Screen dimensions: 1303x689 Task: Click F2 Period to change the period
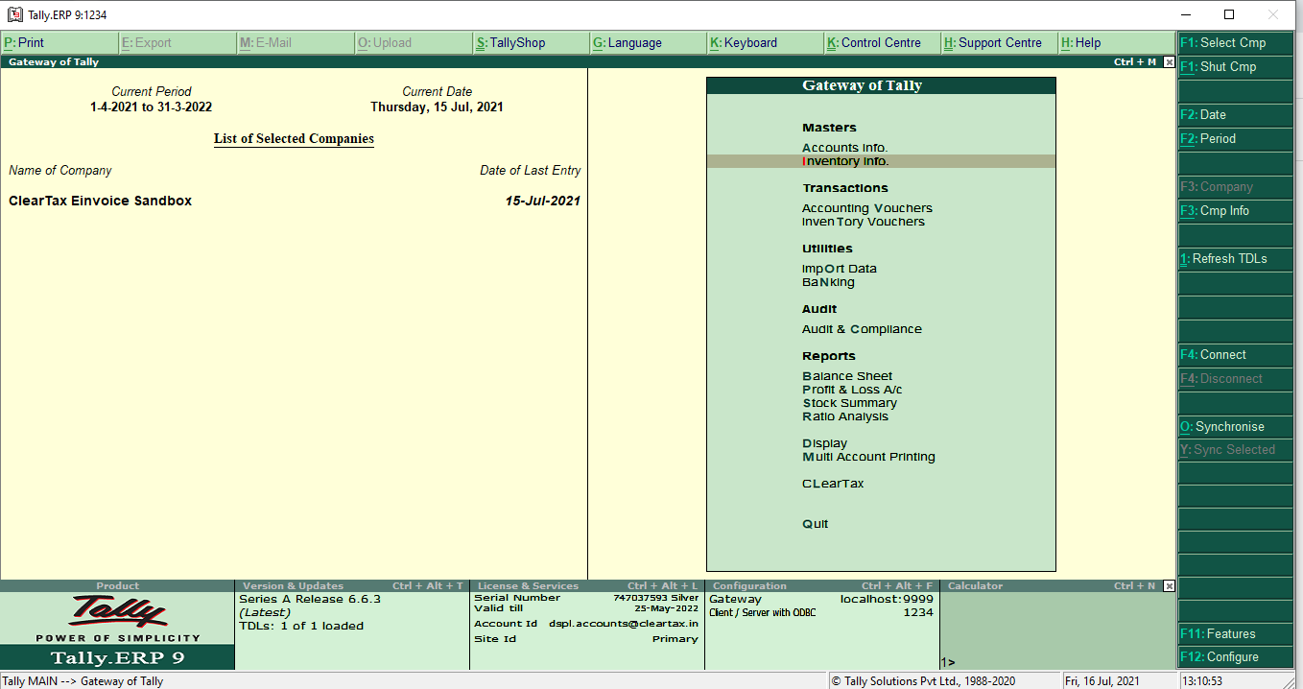1215,138
